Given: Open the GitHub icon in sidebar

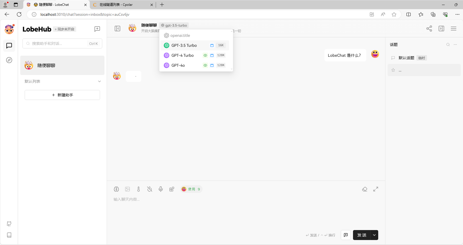Looking at the screenshot, I should (9, 224).
